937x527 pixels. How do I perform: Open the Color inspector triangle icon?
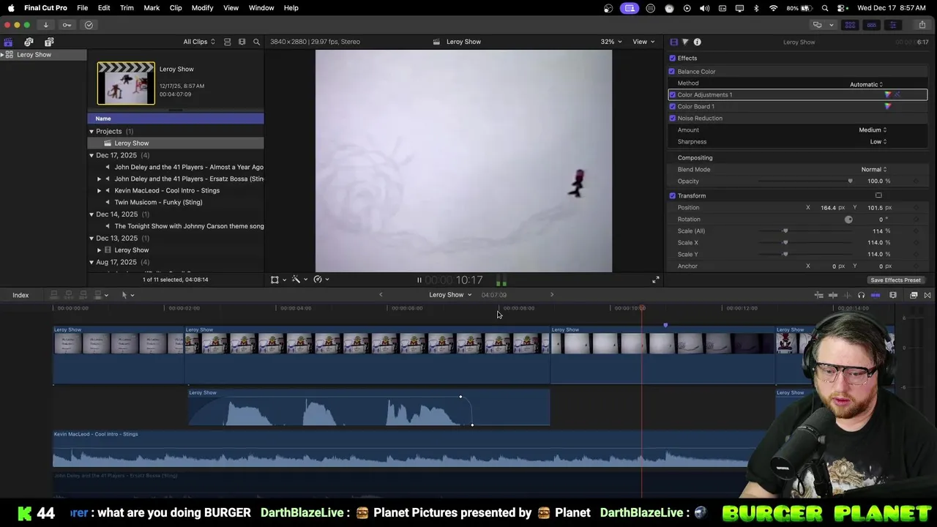pos(685,42)
